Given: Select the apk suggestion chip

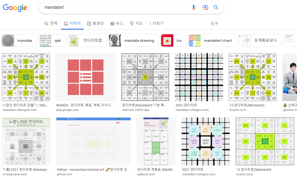Looking at the screenshot, I should click(52, 40).
